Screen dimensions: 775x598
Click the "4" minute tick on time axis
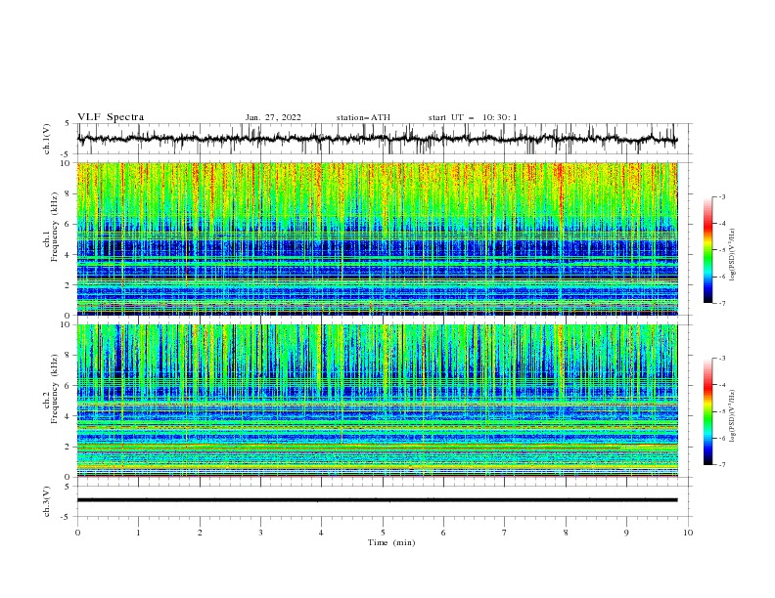[322, 533]
